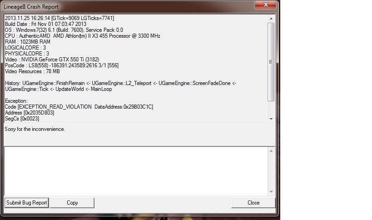Click the red X in the title bar
372x220 pixels.
[x=266, y=5]
